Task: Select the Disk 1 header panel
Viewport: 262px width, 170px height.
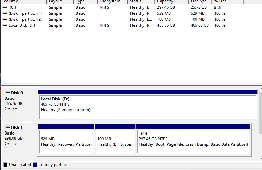Action: (20, 139)
